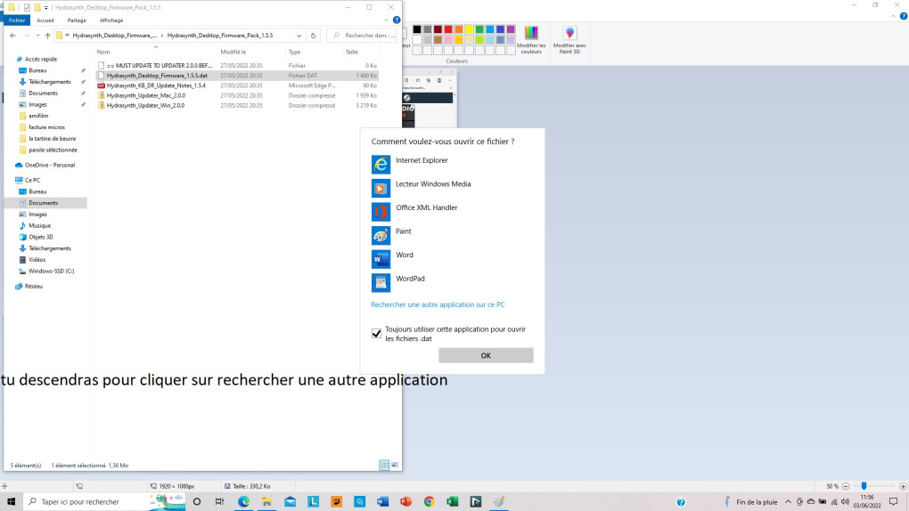Open the address bar history dropdown

tap(299, 36)
